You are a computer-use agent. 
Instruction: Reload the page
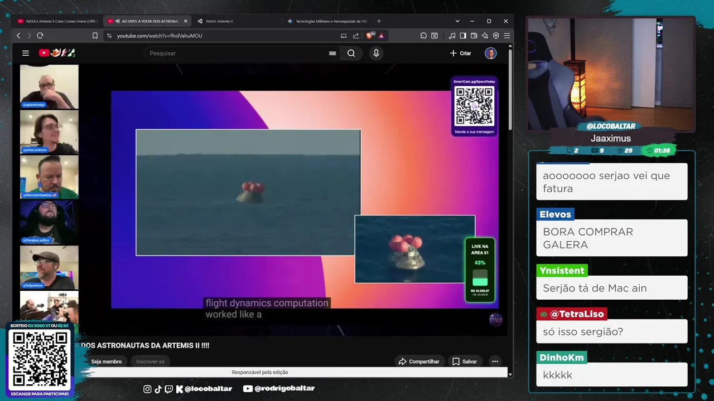[40, 36]
